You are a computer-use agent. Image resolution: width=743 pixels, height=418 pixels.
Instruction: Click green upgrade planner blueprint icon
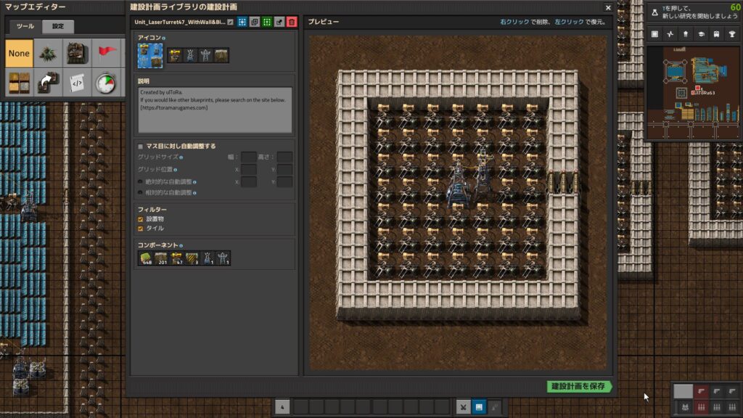pyautogui.click(x=267, y=22)
